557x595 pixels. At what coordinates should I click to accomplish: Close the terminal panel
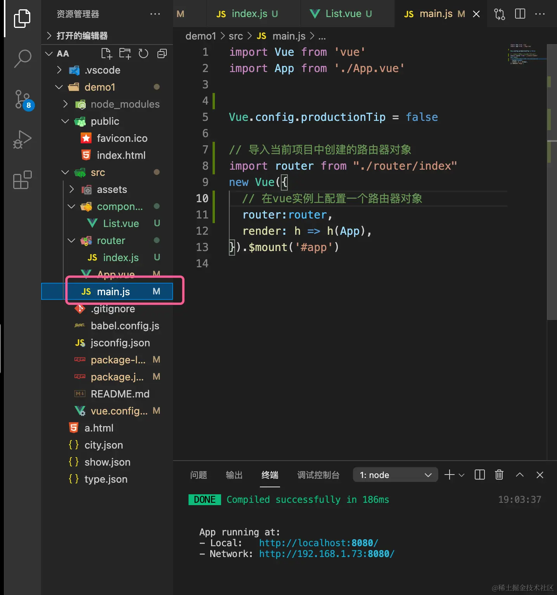tap(540, 475)
